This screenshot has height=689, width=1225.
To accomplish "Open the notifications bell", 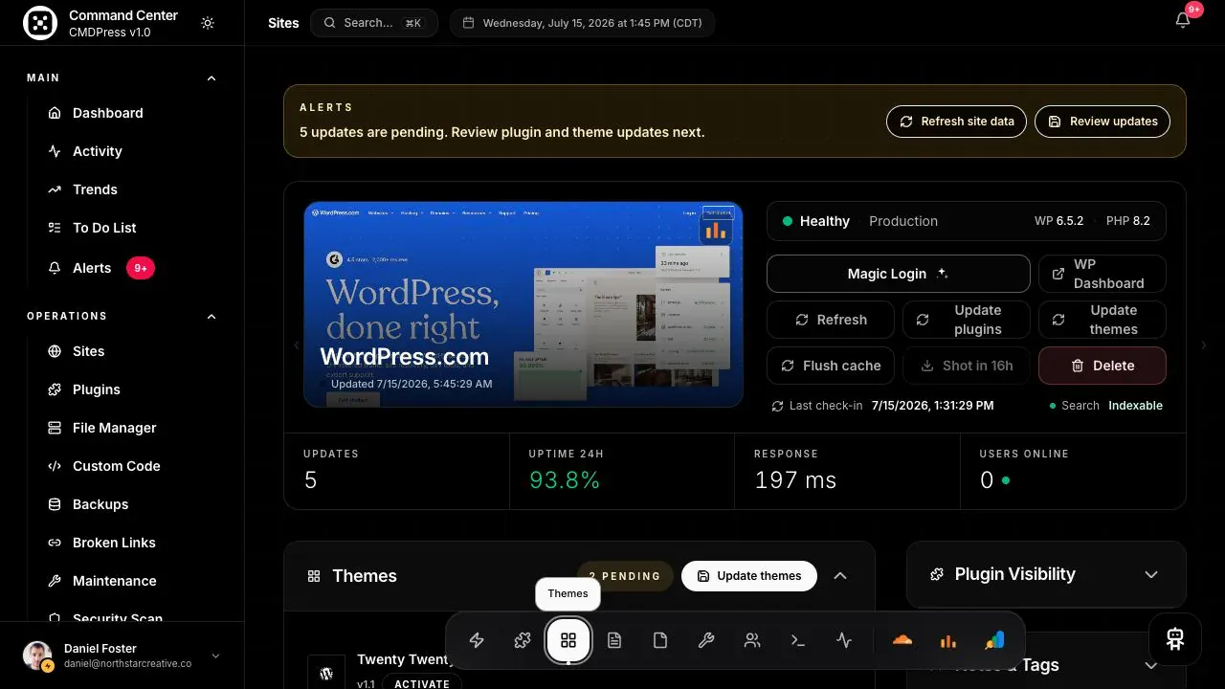I will point(1183,21).
